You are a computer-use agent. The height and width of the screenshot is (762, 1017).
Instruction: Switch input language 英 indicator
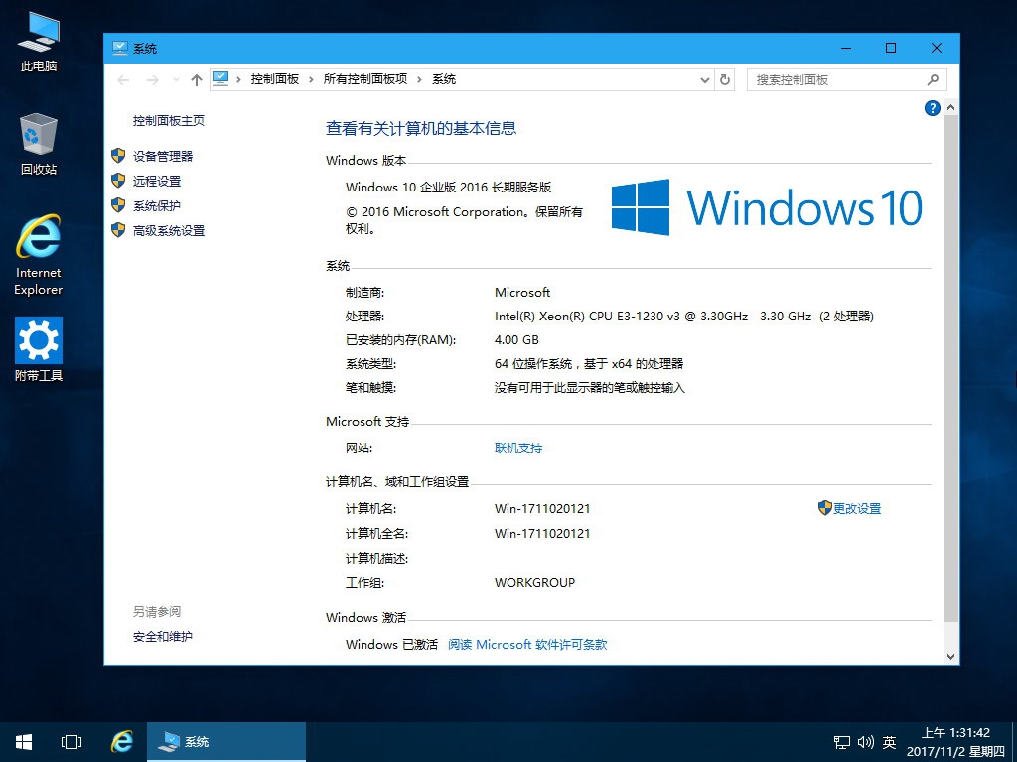point(889,742)
